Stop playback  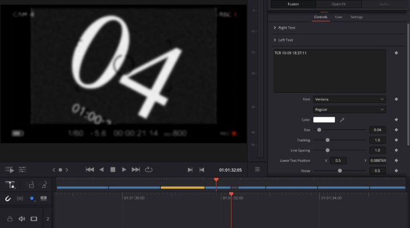pyautogui.click(x=113, y=170)
